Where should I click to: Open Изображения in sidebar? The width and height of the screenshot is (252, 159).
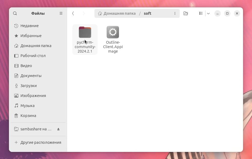pos(38,96)
